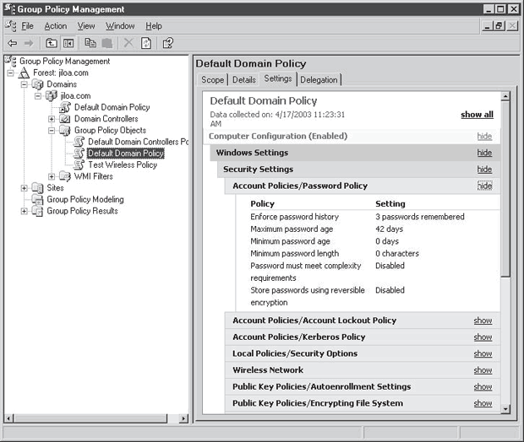
Task: Show the Kerberos Policy section
Action: click(483, 337)
